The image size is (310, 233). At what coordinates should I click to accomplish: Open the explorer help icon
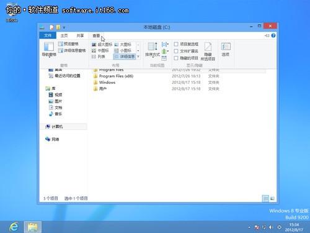tap(273, 35)
